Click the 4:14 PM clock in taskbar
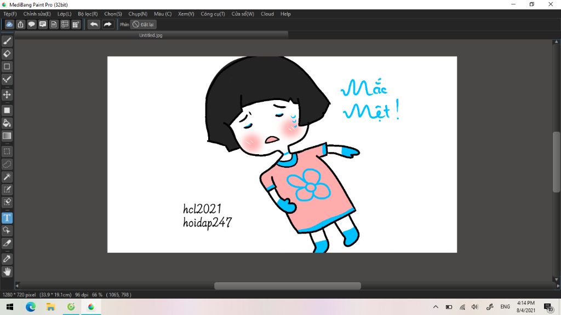561x315 pixels. pyautogui.click(x=525, y=303)
